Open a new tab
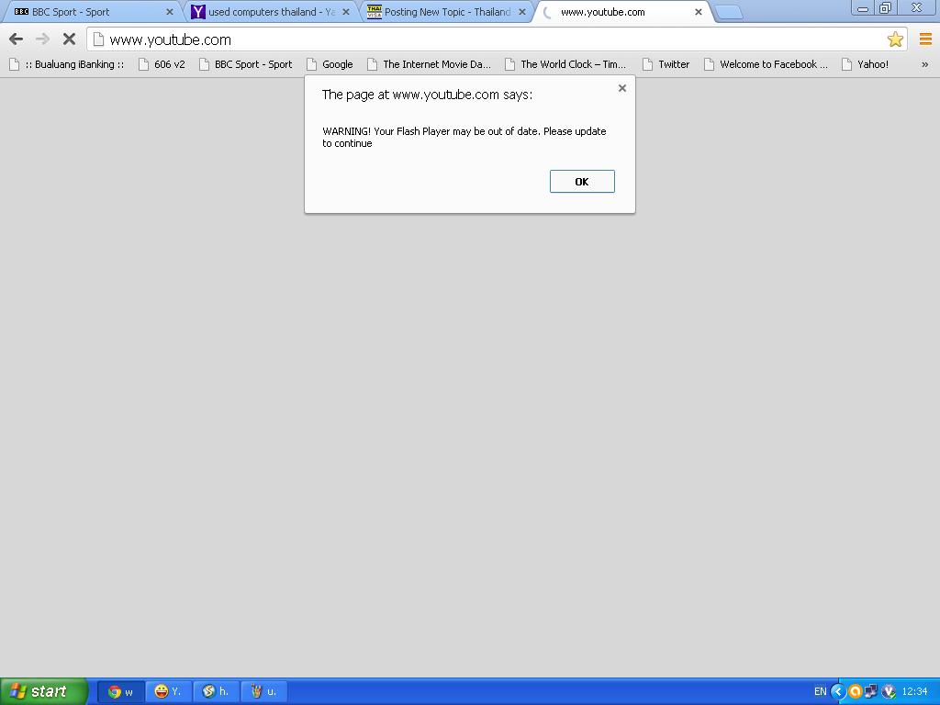 coord(729,12)
